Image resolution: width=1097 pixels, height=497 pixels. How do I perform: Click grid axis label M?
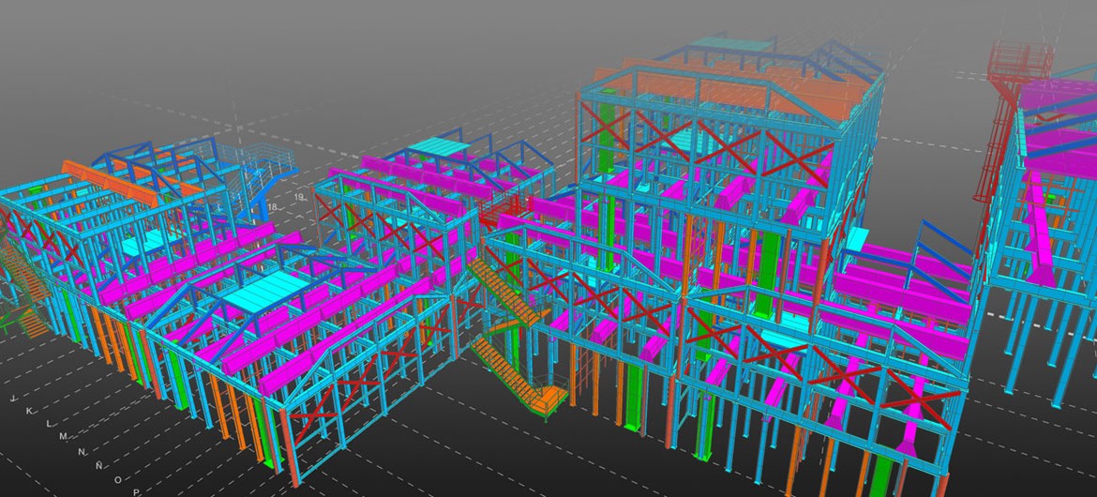pos(64,437)
